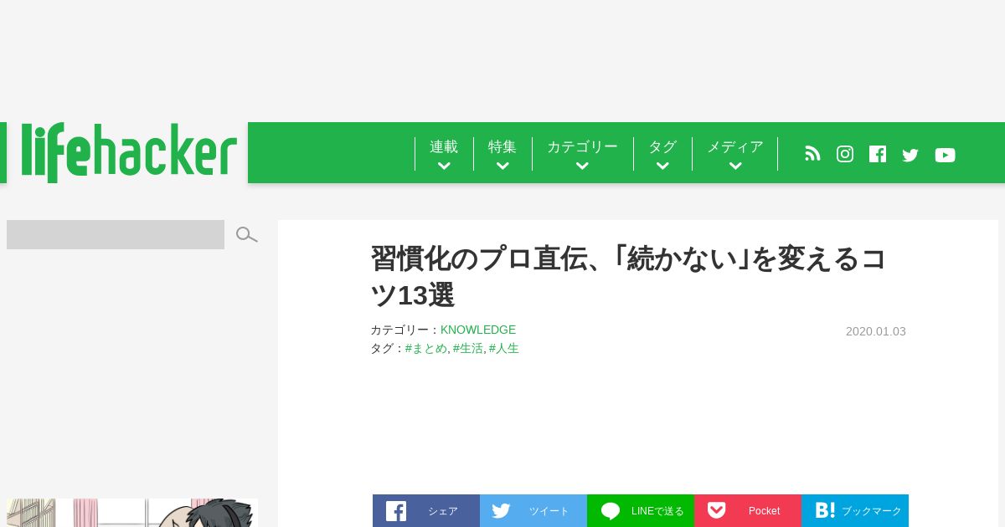The image size is (1005, 527).
Task: Expand the タグ menu chevron
Action: click(x=662, y=166)
